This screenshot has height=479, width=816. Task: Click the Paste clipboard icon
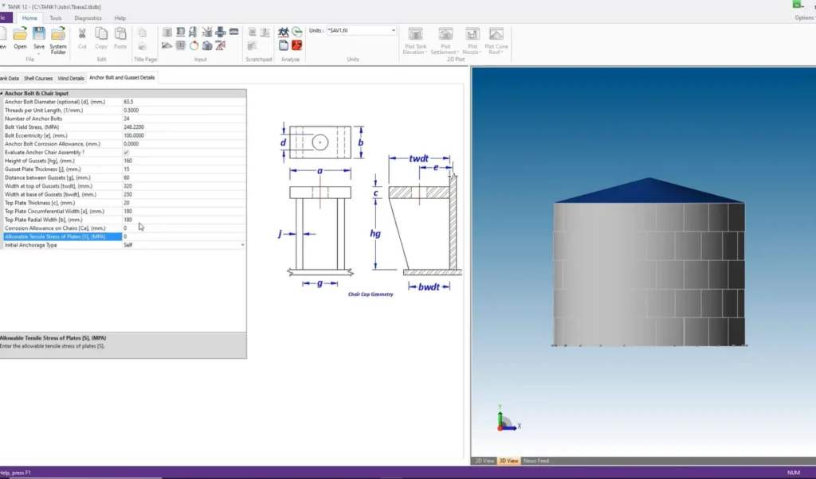(120, 34)
